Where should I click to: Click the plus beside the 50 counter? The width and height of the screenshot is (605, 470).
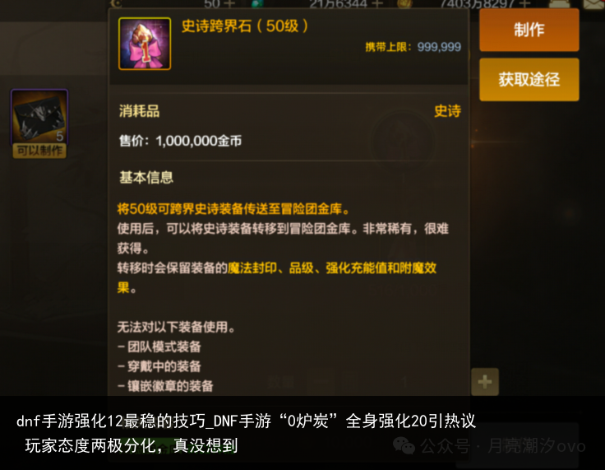[x=229, y=4]
